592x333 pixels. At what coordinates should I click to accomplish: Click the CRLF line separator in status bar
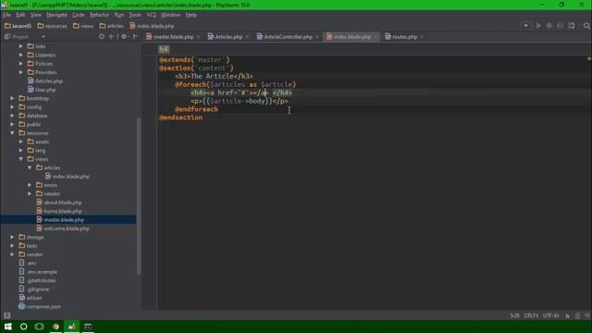[531, 315]
